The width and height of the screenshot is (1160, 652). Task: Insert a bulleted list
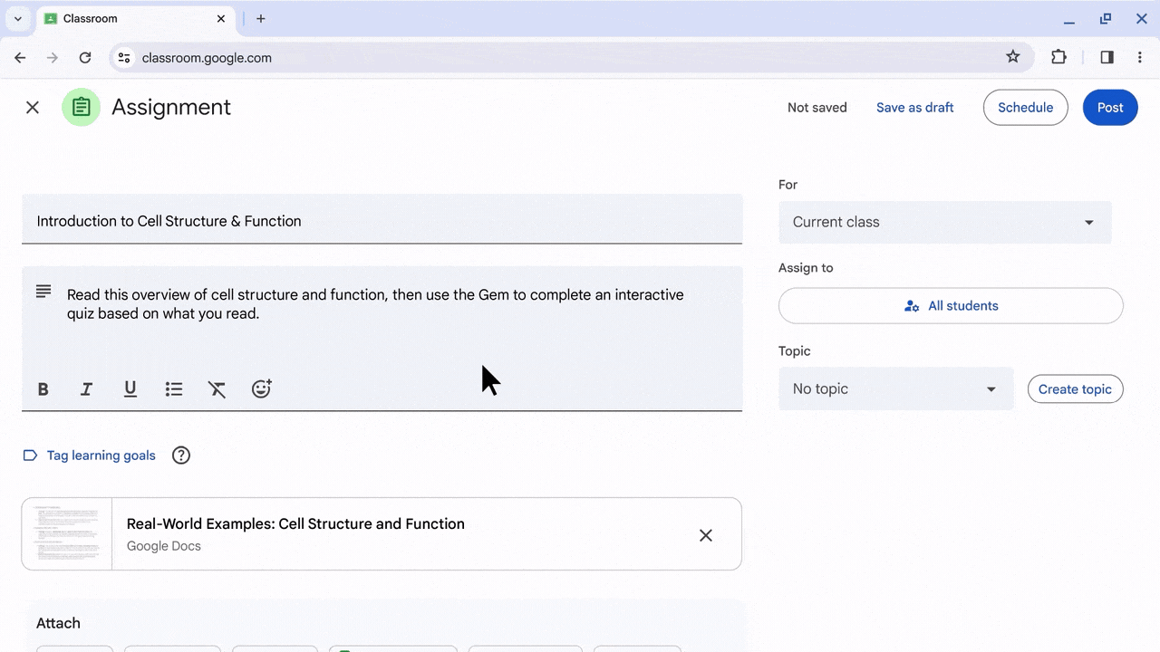click(174, 389)
